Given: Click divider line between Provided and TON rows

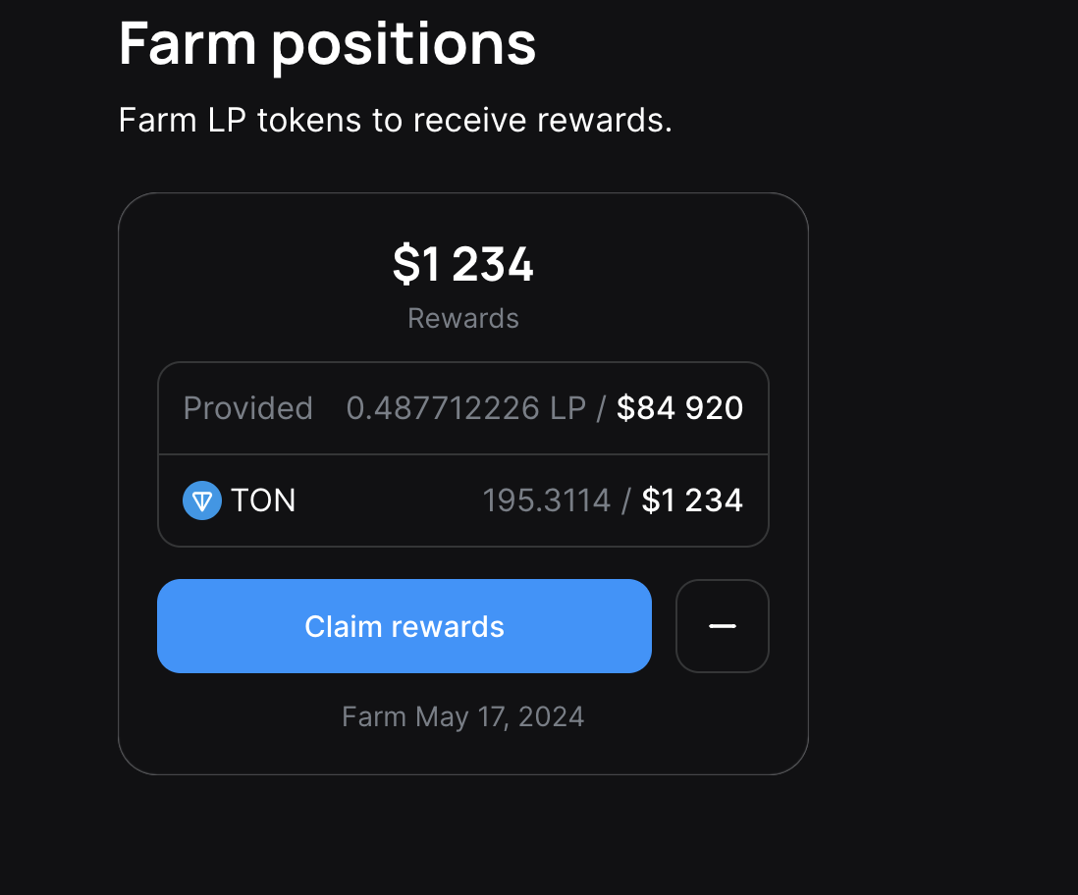Looking at the screenshot, I should pyautogui.click(x=463, y=454).
